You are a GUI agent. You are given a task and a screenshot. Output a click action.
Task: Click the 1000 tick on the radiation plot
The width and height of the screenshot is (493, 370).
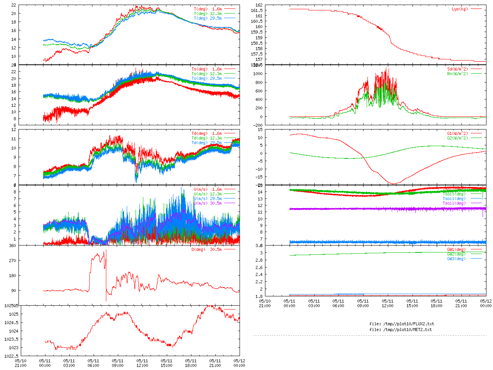(258, 74)
